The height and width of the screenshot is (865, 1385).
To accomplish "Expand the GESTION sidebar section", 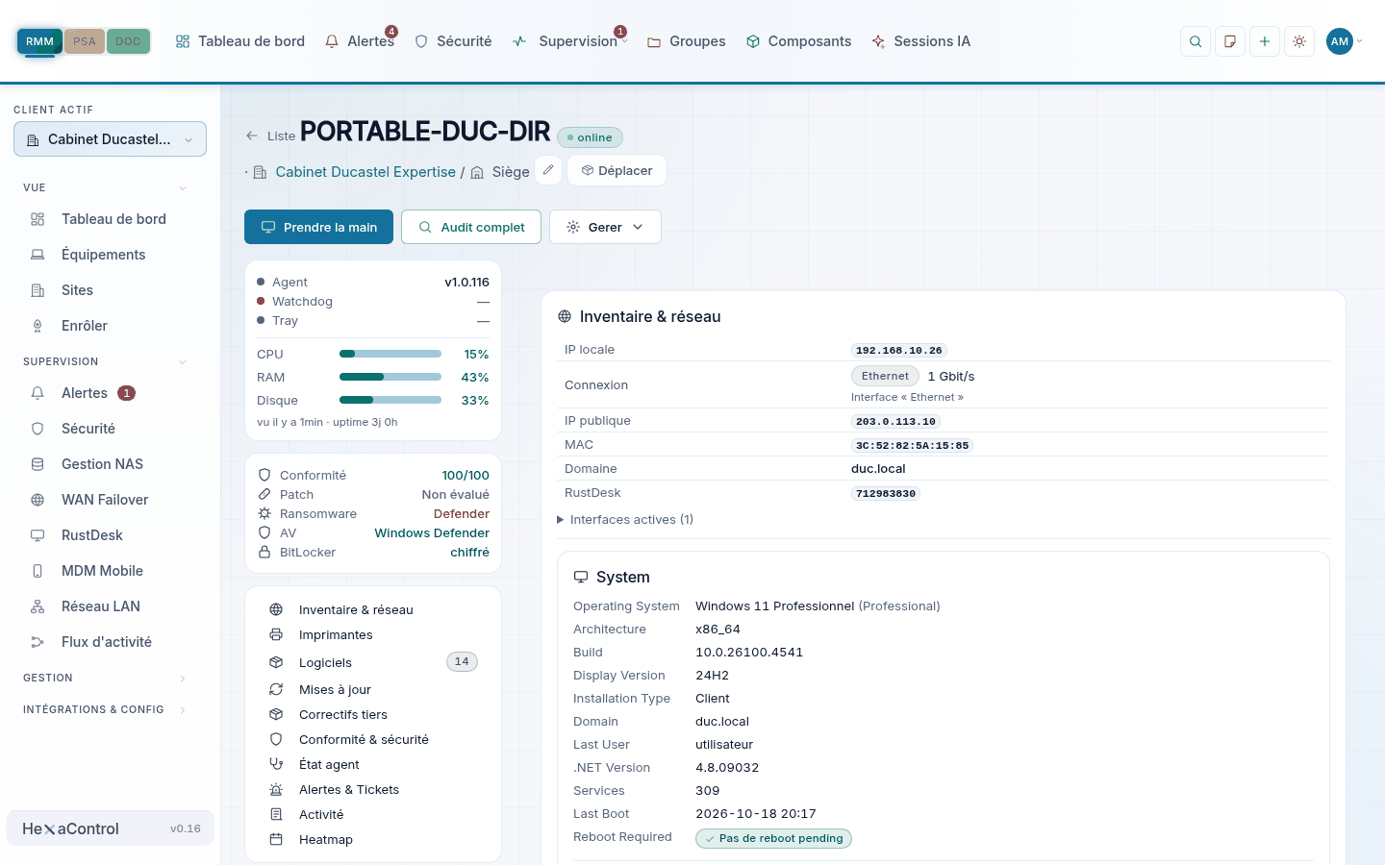I will click(x=105, y=678).
